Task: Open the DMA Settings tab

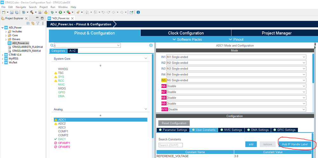Action: tap(258, 130)
